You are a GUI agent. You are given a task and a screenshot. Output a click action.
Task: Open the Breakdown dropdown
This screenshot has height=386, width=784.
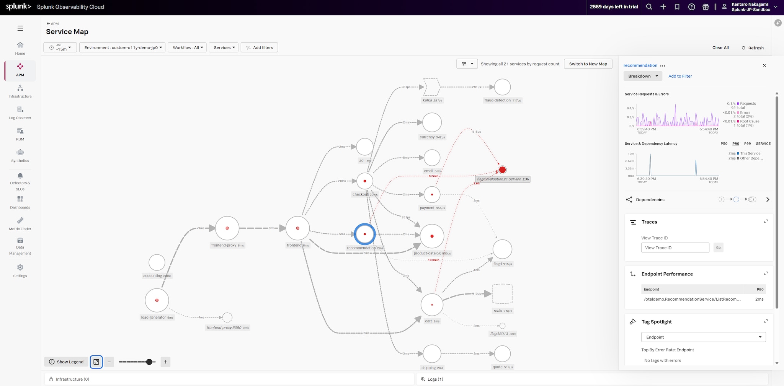click(x=643, y=76)
